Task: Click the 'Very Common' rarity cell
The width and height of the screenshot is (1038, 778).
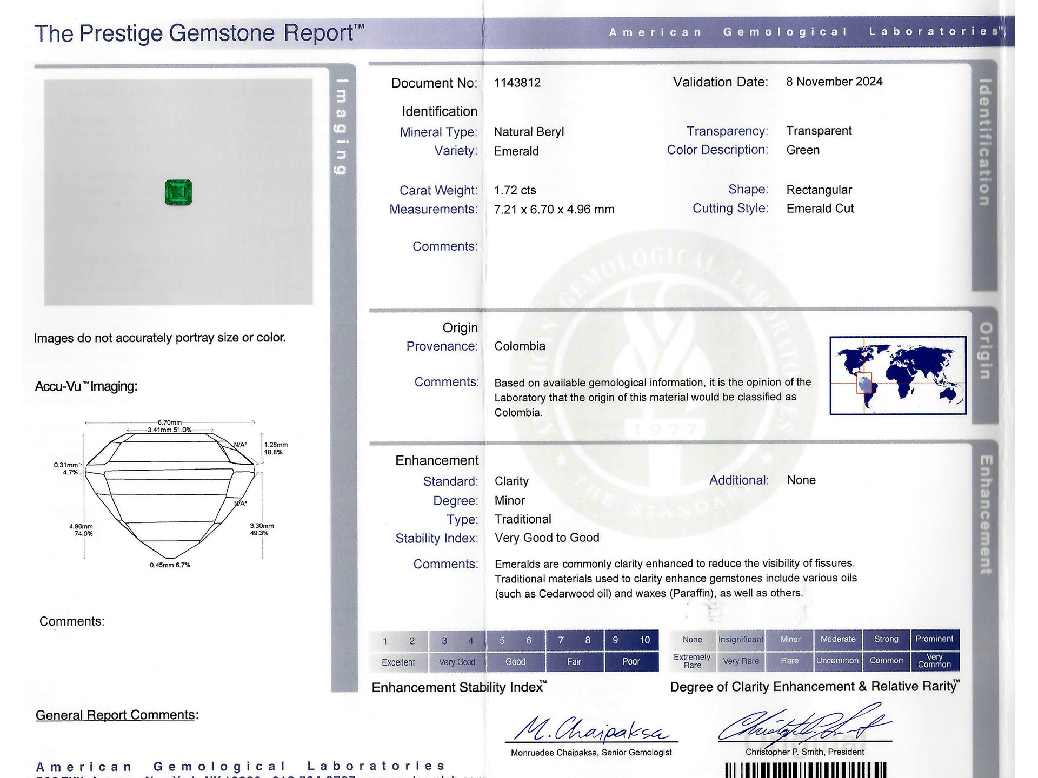Action: [935, 661]
